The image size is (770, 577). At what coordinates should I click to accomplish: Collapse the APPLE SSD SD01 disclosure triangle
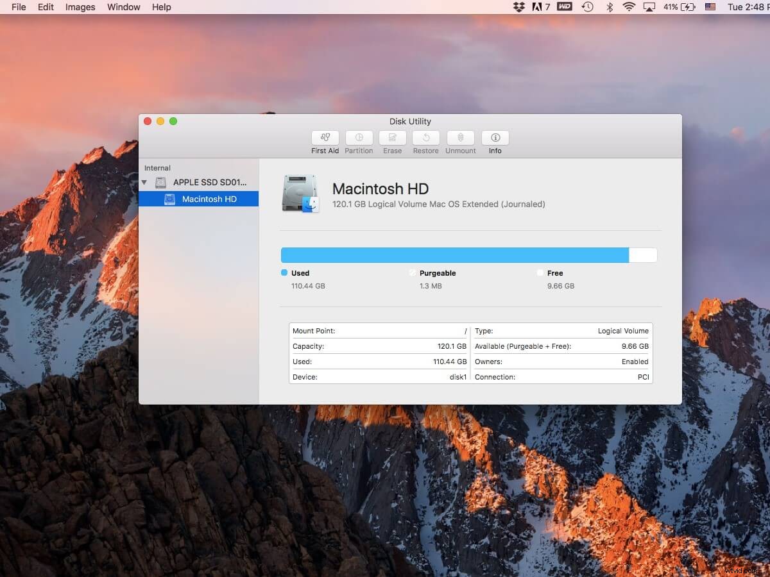click(144, 182)
